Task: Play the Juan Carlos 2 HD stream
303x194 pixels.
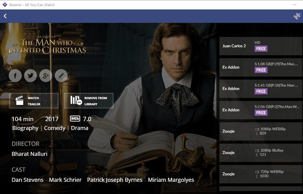Action: [261, 46]
